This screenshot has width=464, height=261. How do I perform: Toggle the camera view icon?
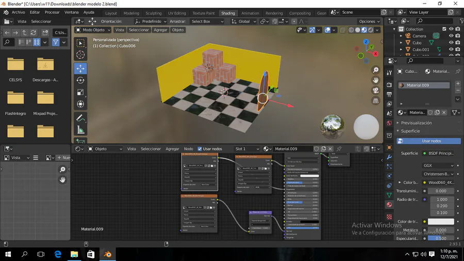coord(375,91)
